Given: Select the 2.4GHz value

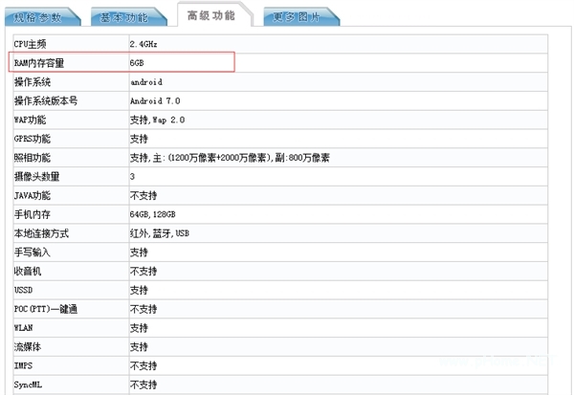Looking at the screenshot, I should point(143,44).
